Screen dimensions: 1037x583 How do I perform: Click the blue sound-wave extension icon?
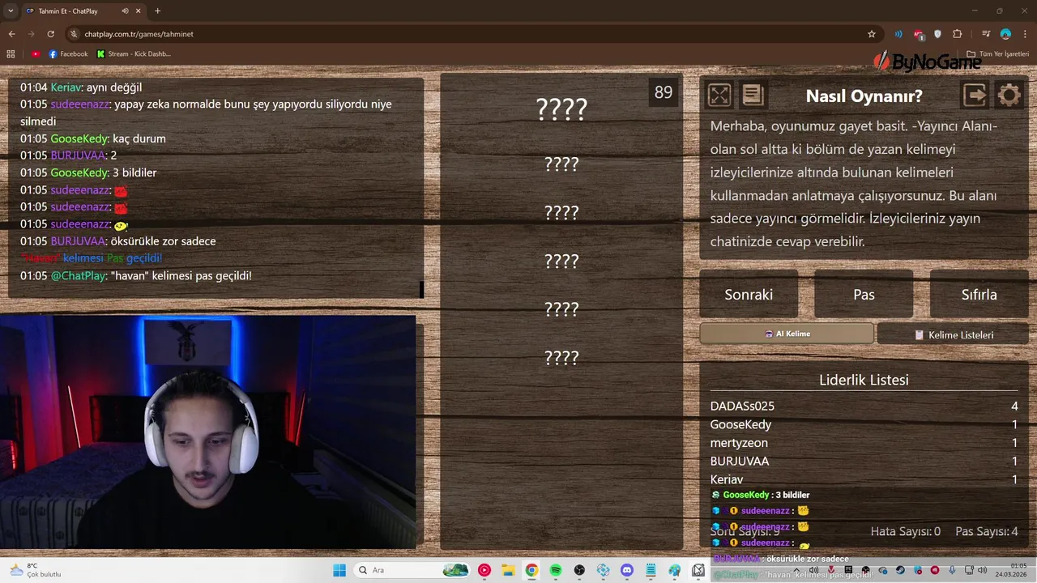[898, 34]
